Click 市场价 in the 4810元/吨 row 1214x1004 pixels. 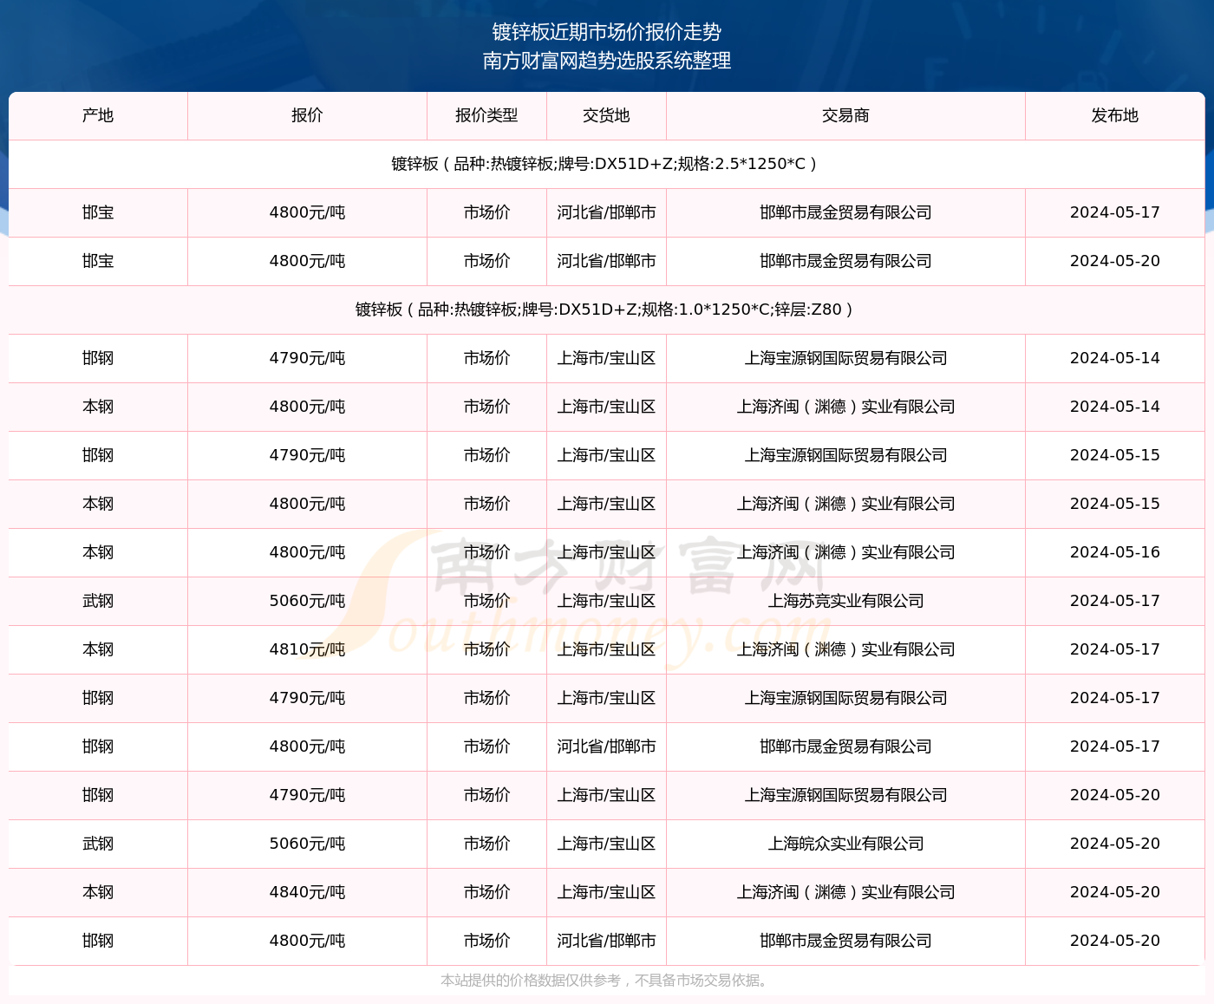click(486, 649)
